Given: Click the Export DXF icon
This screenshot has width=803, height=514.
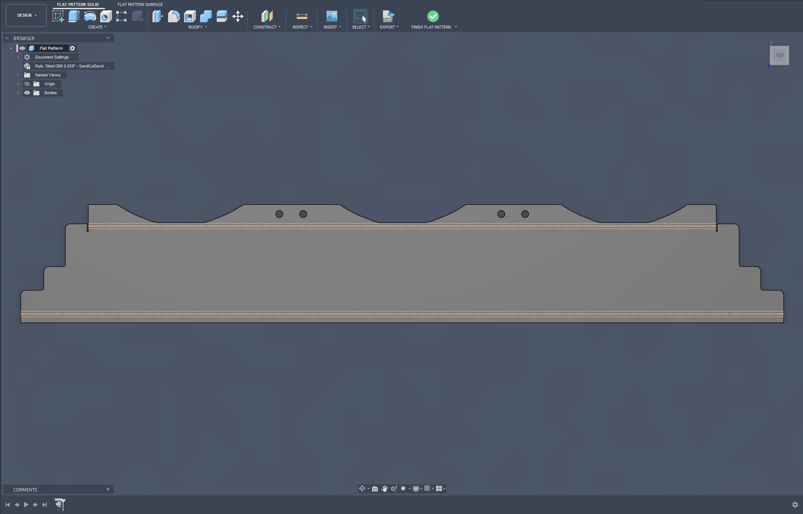Looking at the screenshot, I should point(388,16).
